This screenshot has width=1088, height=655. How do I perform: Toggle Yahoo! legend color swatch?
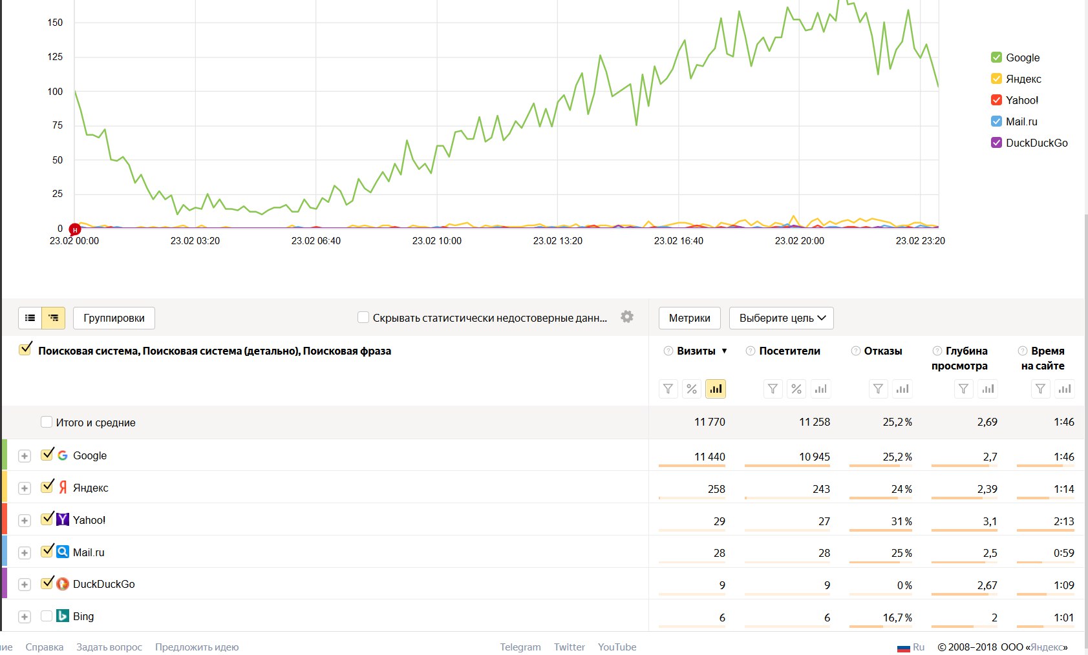(x=996, y=100)
